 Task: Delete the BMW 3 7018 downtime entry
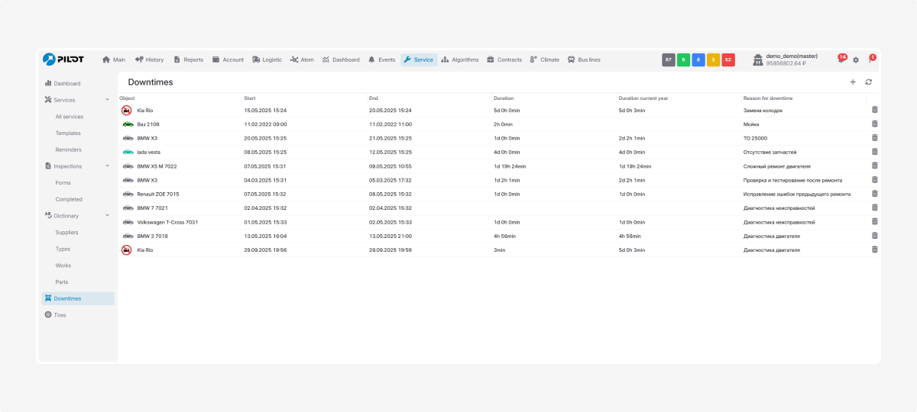(874, 236)
